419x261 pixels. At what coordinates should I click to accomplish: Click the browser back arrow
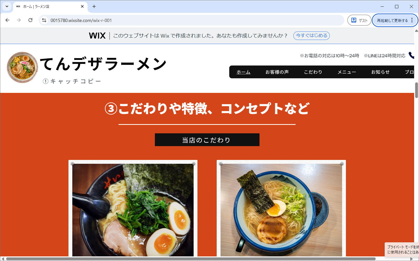click(7, 20)
